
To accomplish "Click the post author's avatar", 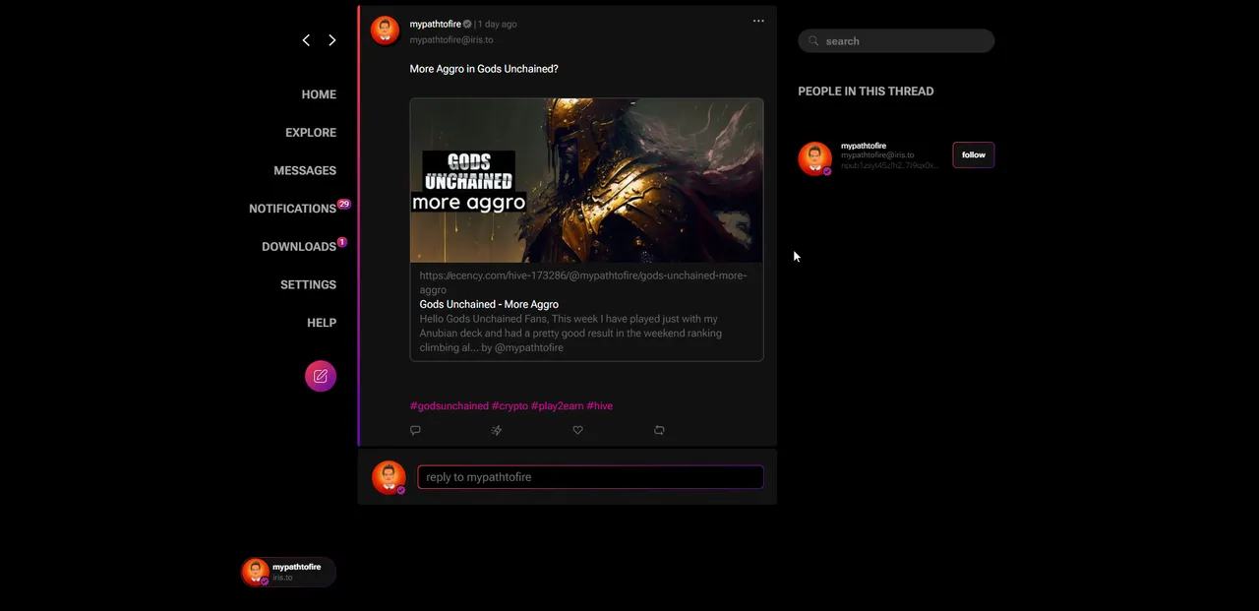I will pos(385,31).
